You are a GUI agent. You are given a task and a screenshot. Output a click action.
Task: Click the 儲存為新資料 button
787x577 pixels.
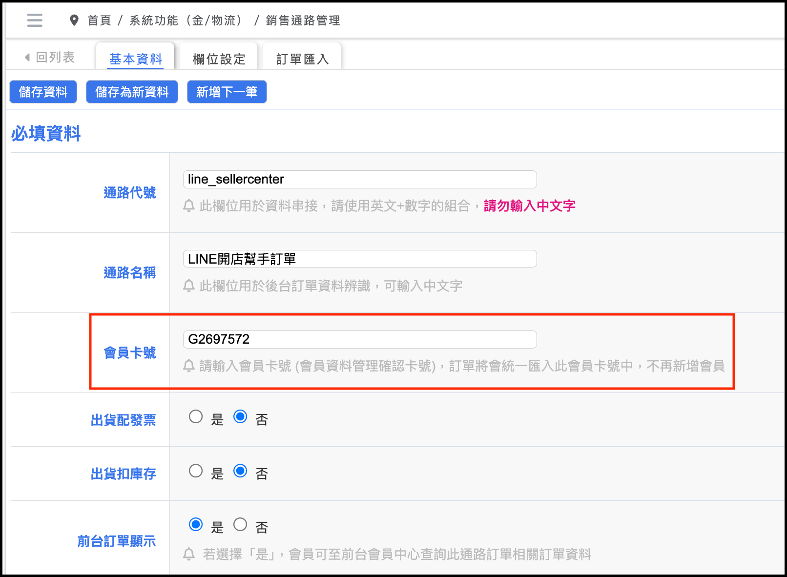pos(132,92)
